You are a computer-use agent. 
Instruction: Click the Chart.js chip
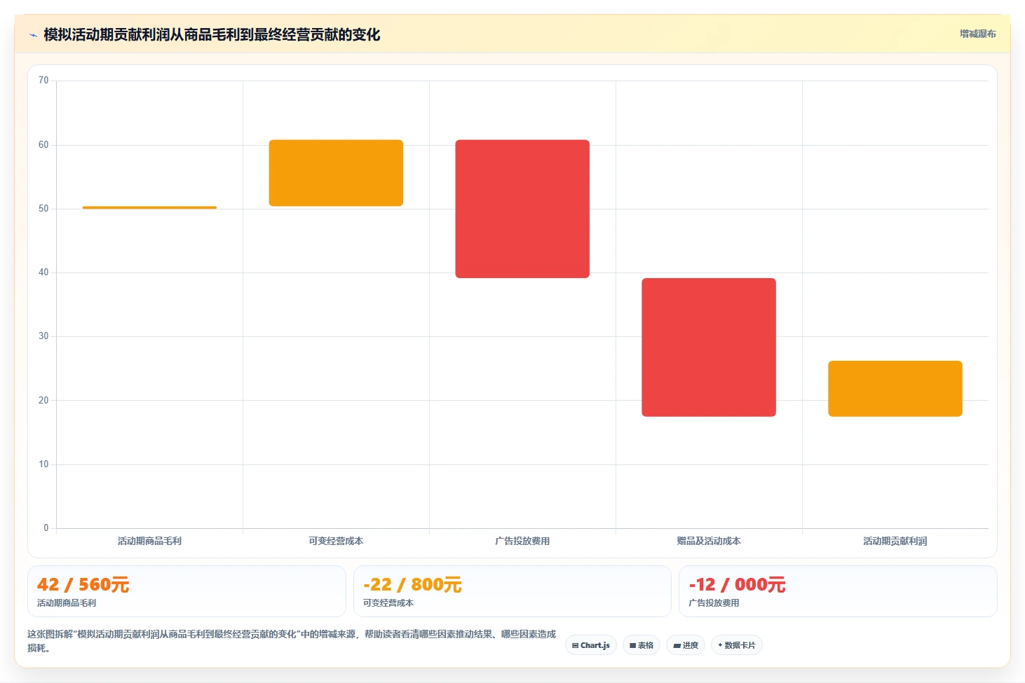(x=591, y=645)
